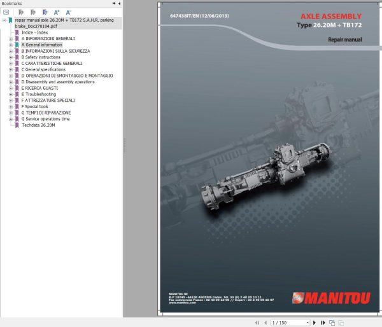This screenshot has height=327, width=382.
Task: Click the axle image on the cover page
Action: click(265, 177)
